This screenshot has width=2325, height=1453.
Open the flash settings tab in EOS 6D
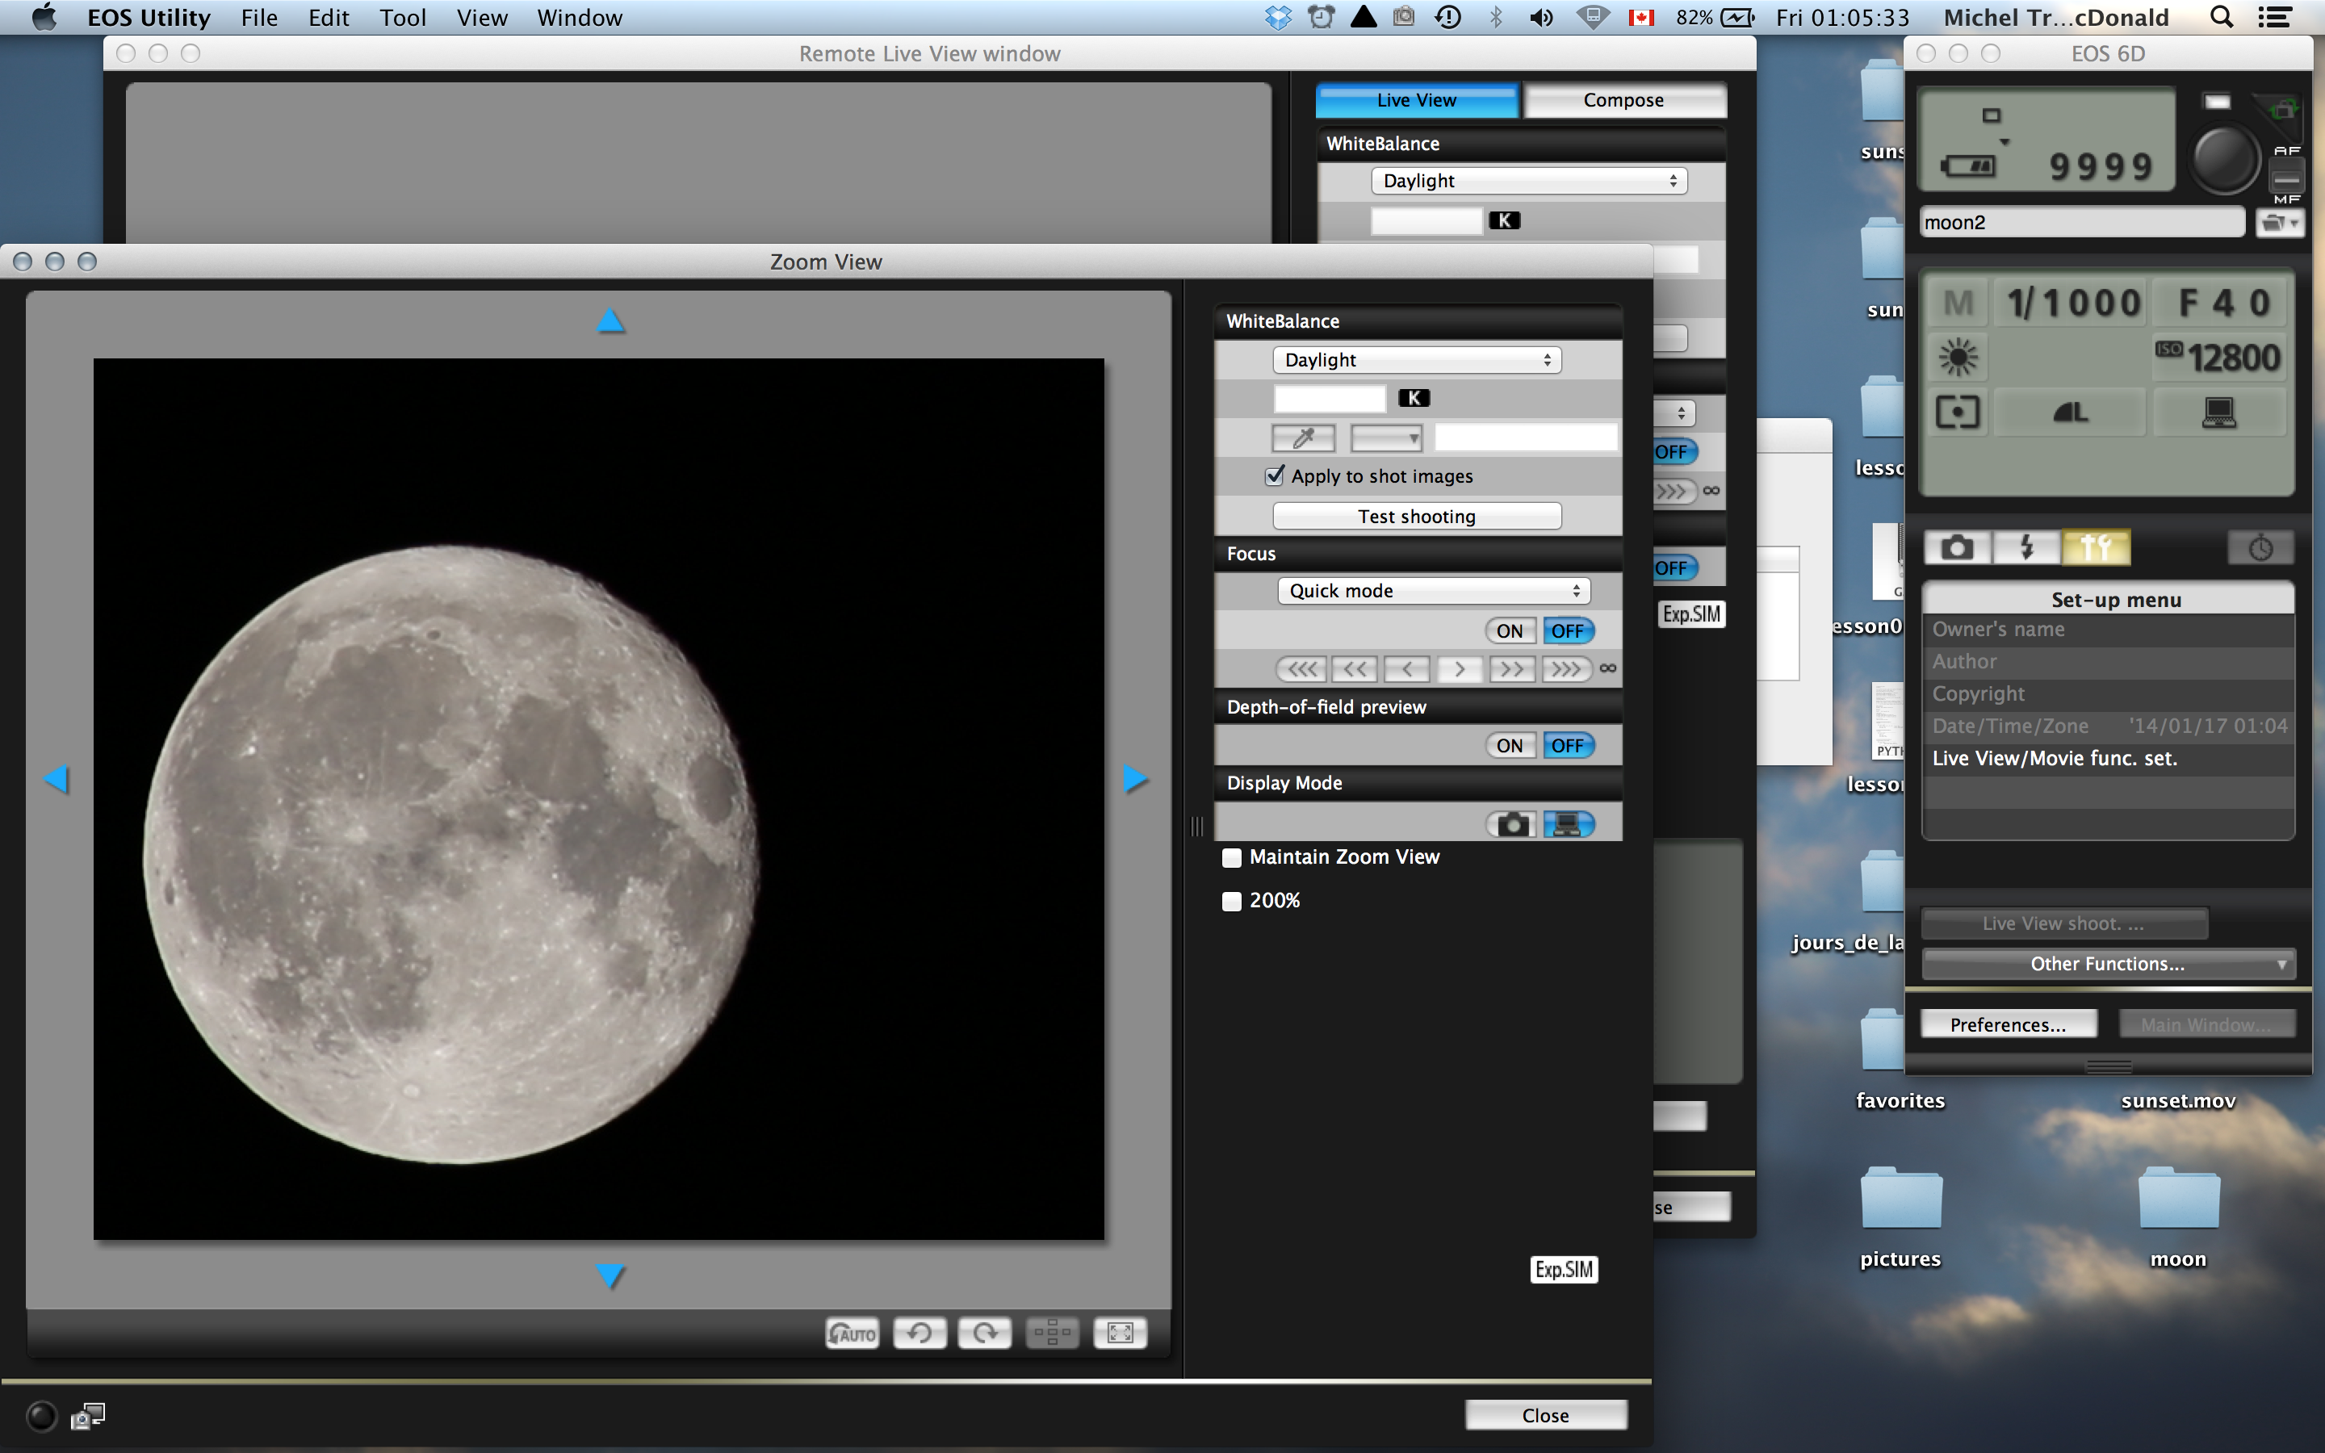[x=2026, y=548]
